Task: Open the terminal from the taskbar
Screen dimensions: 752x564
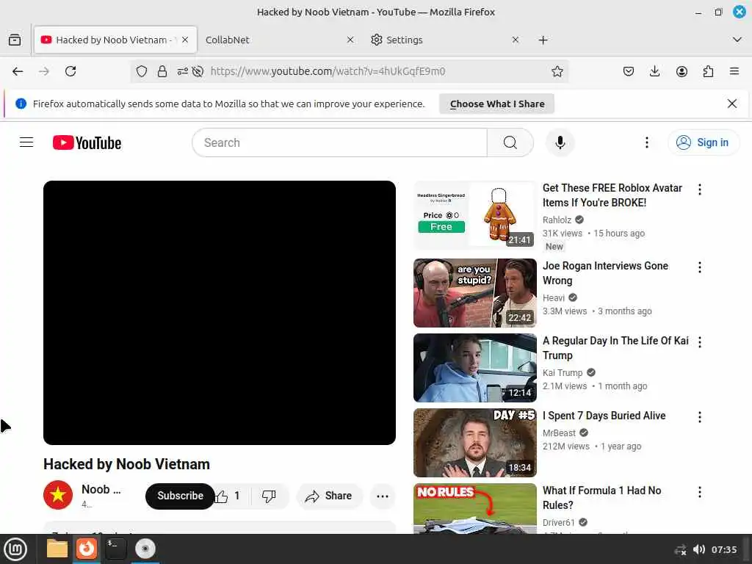Action: point(115,549)
